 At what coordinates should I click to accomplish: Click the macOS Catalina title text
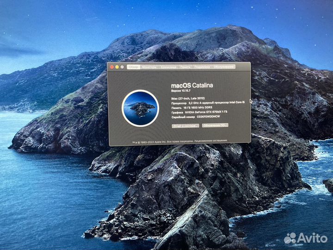[x=192, y=86]
